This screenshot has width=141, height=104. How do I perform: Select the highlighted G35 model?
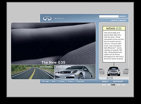tap(113, 85)
